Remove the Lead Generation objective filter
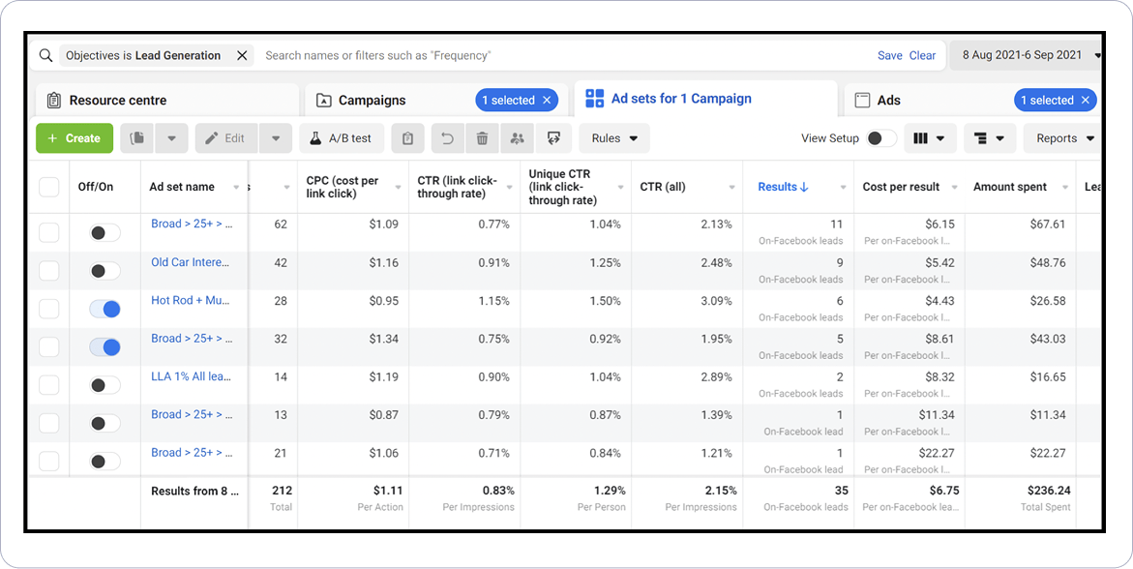1133x569 pixels. [242, 56]
